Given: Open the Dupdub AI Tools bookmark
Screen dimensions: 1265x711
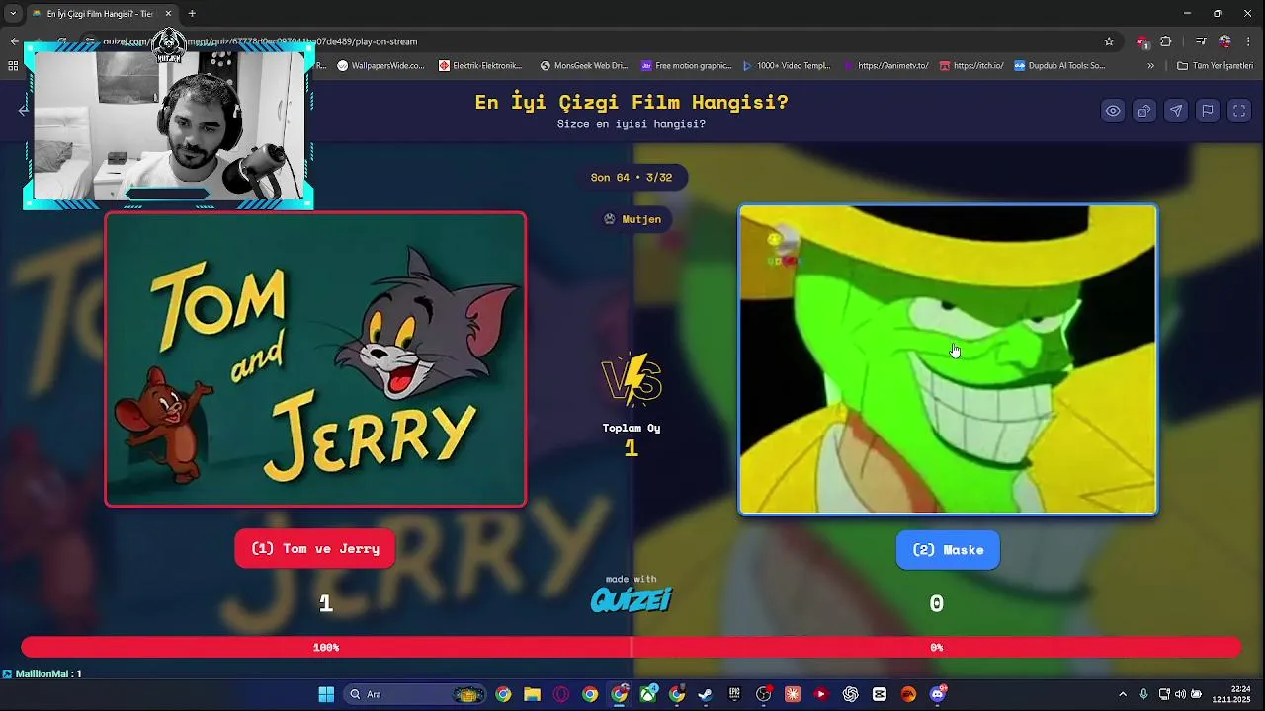Looking at the screenshot, I should point(1059,66).
